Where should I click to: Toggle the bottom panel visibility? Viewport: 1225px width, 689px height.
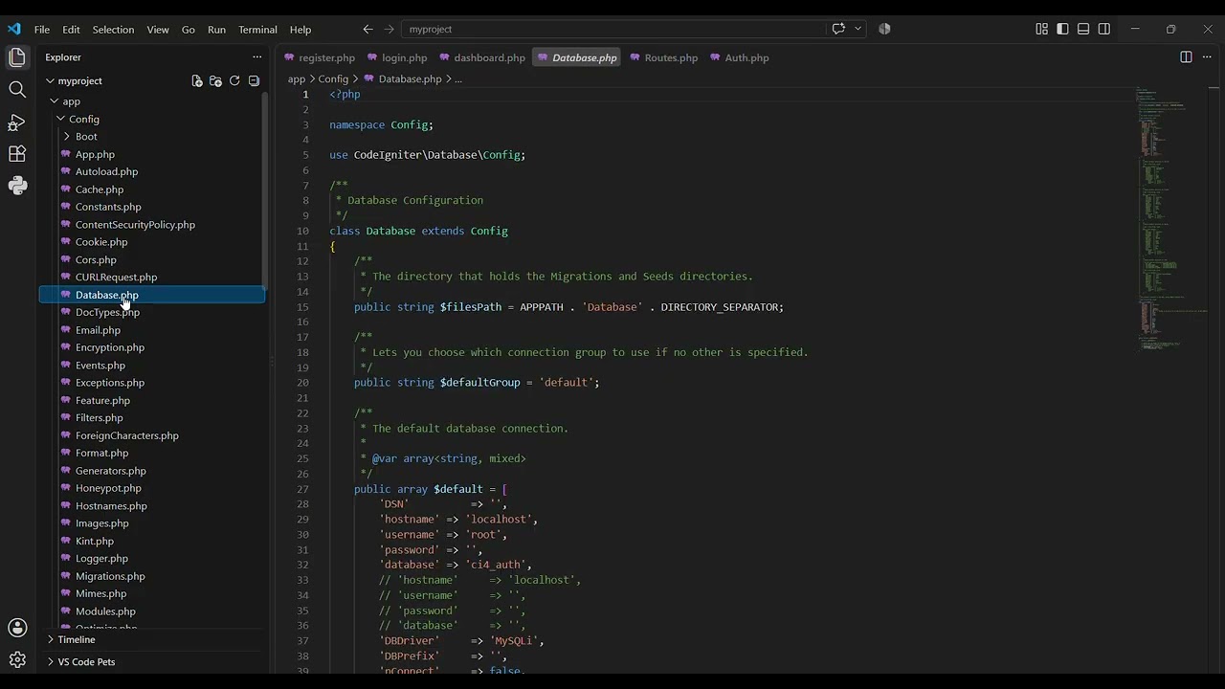(x=1083, y=29)
